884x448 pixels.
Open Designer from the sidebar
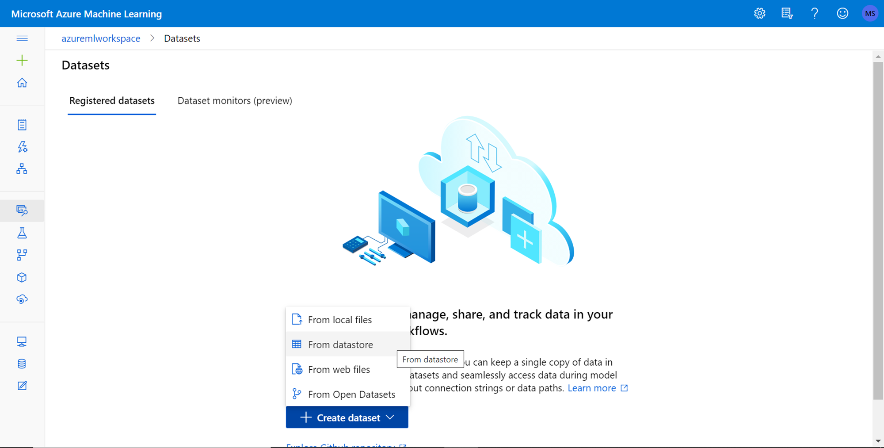[x=22, y=168]
